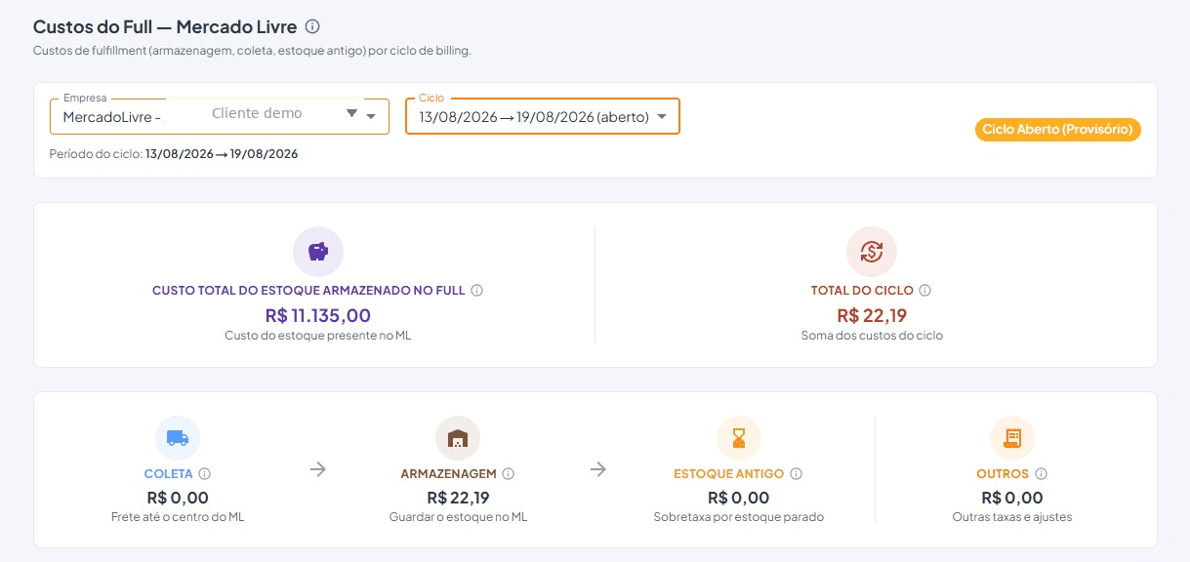Click 'Custo do estoque presente no ML' caption
Screen dimensions: 1190x562
318,335
